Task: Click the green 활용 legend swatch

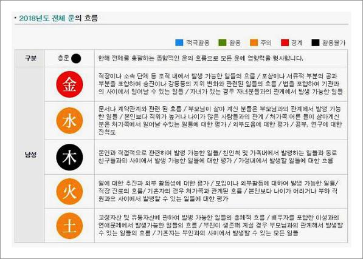Action: click(x=223, y=42)
